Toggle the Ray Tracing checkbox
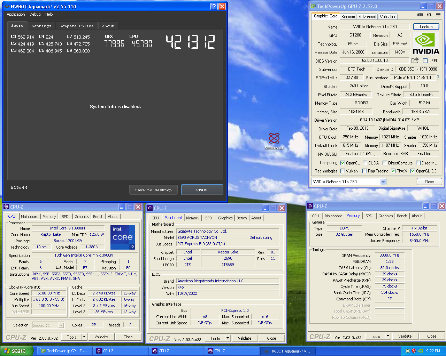The height and width of the screenshot is (356, 446). click(x=364, y=171)
